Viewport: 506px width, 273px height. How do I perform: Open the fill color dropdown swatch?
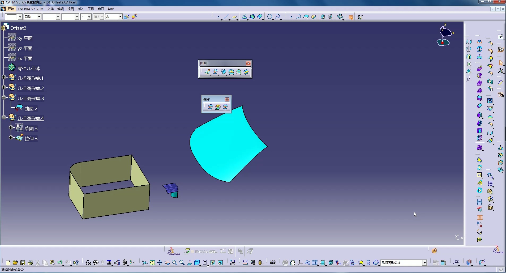pos(20,17)
